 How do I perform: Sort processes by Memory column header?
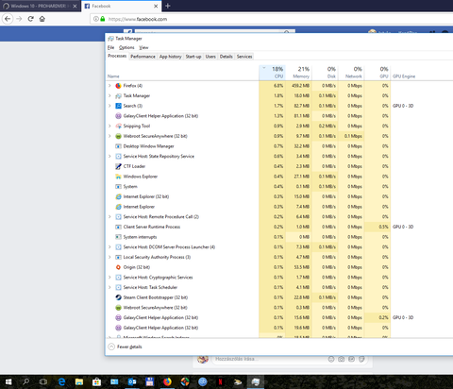(298, 73)
